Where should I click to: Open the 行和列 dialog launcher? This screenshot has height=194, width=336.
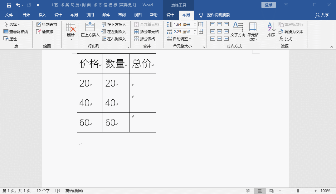[128, 47]
